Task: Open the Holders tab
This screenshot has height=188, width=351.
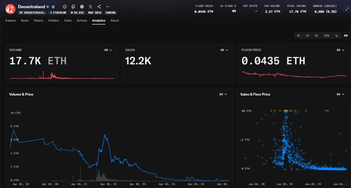Action: coord(54,20)
